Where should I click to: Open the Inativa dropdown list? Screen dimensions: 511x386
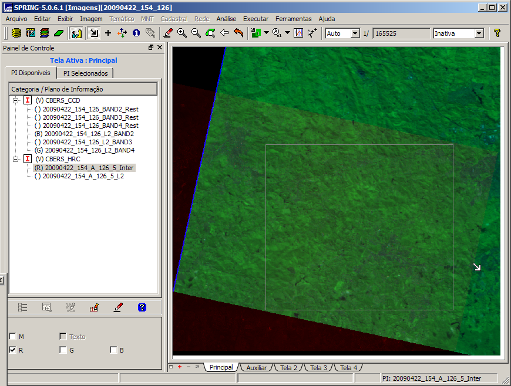[479, 33]
